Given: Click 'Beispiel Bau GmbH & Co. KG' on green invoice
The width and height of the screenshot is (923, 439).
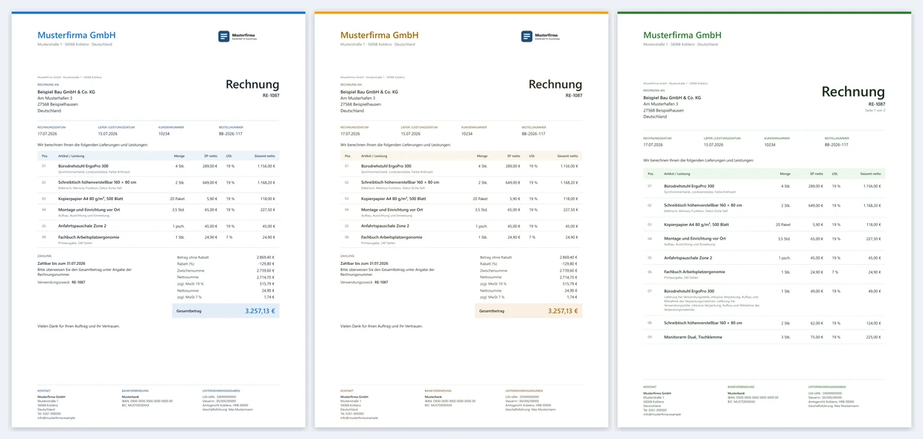Looking at the screenshot, I should (x=672, y=97).
